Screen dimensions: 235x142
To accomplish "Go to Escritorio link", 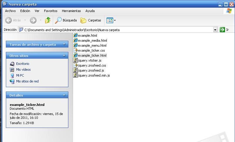I will click(23, 64).
